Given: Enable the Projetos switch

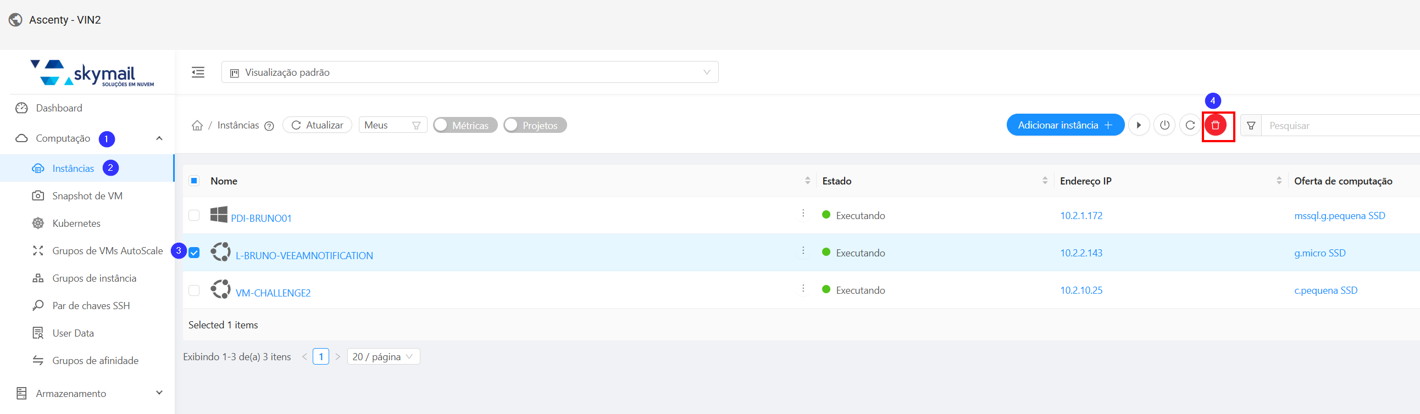Looking at the screenshot, I should (x=534, y=126).
